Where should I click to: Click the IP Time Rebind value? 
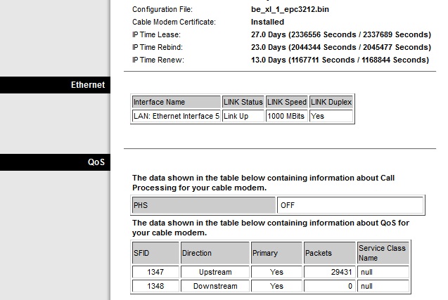340,47
